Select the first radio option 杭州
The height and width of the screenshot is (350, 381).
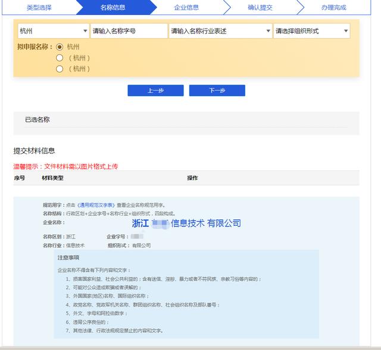(60, 47)
